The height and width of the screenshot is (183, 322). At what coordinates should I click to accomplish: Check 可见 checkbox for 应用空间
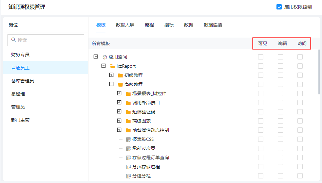(261, 57)
